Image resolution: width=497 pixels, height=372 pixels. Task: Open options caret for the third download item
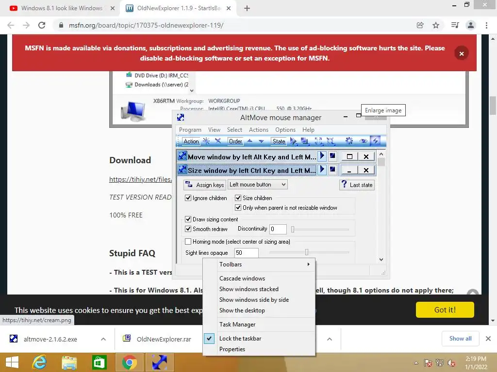330,339
